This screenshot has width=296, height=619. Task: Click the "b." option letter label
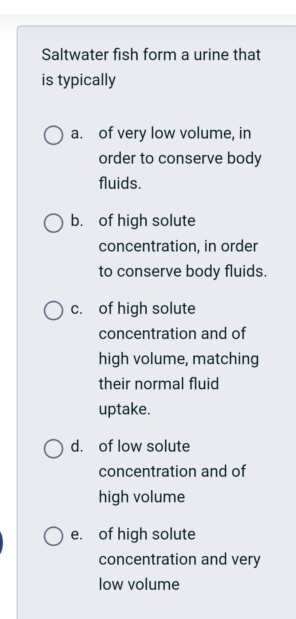click(x=77, y=221)
